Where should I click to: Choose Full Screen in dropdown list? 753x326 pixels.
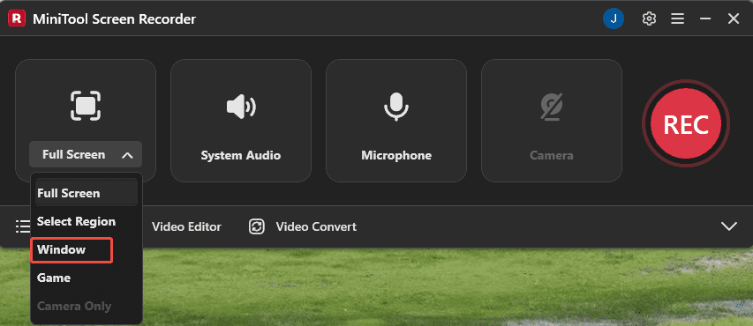(x=87, y=193)
